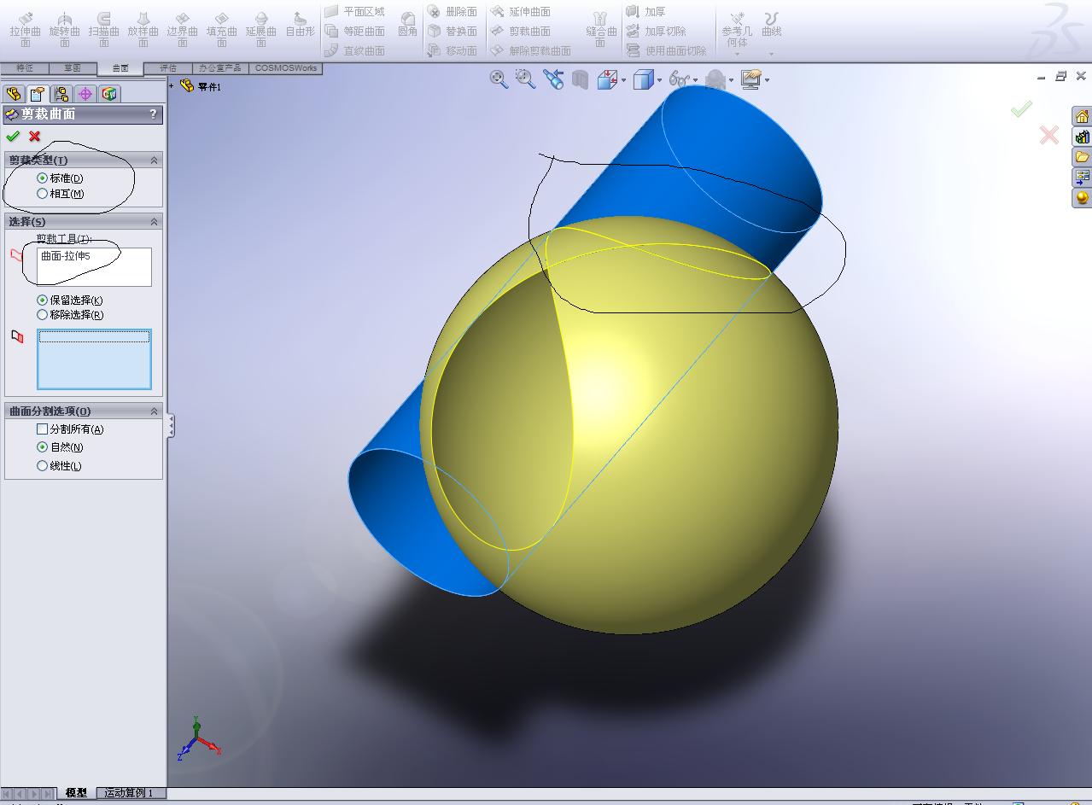Switch to the COSMOSWorks tab
The height and width of the screenshot is (805, 1092).
(285, 68)
